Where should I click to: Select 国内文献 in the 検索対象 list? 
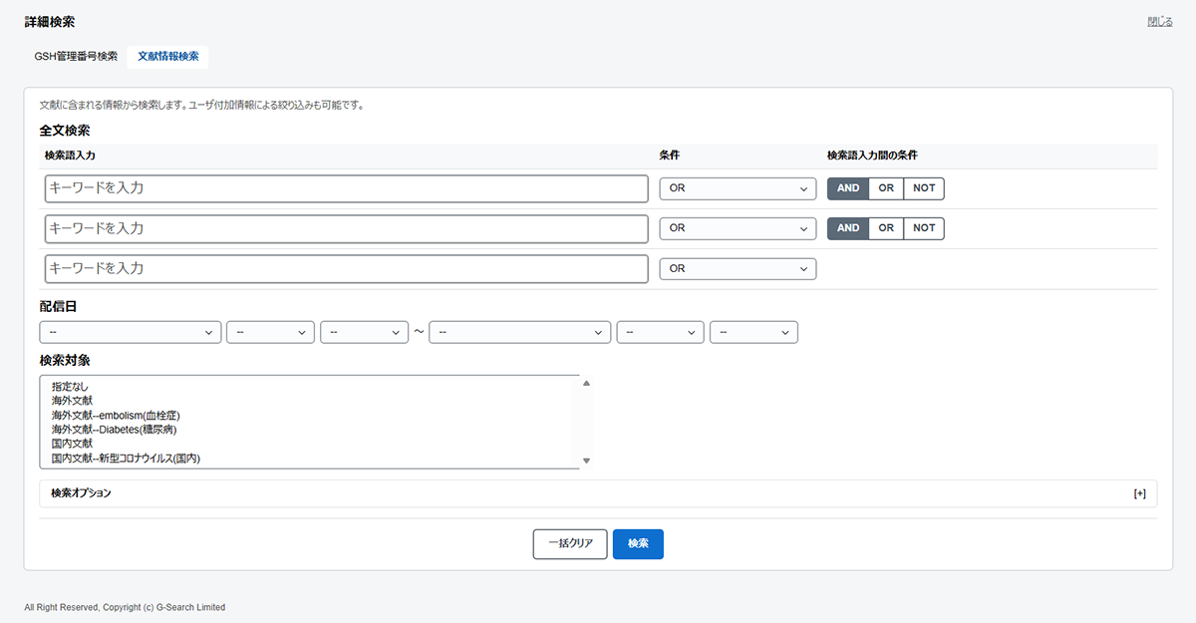pos(72,444)
